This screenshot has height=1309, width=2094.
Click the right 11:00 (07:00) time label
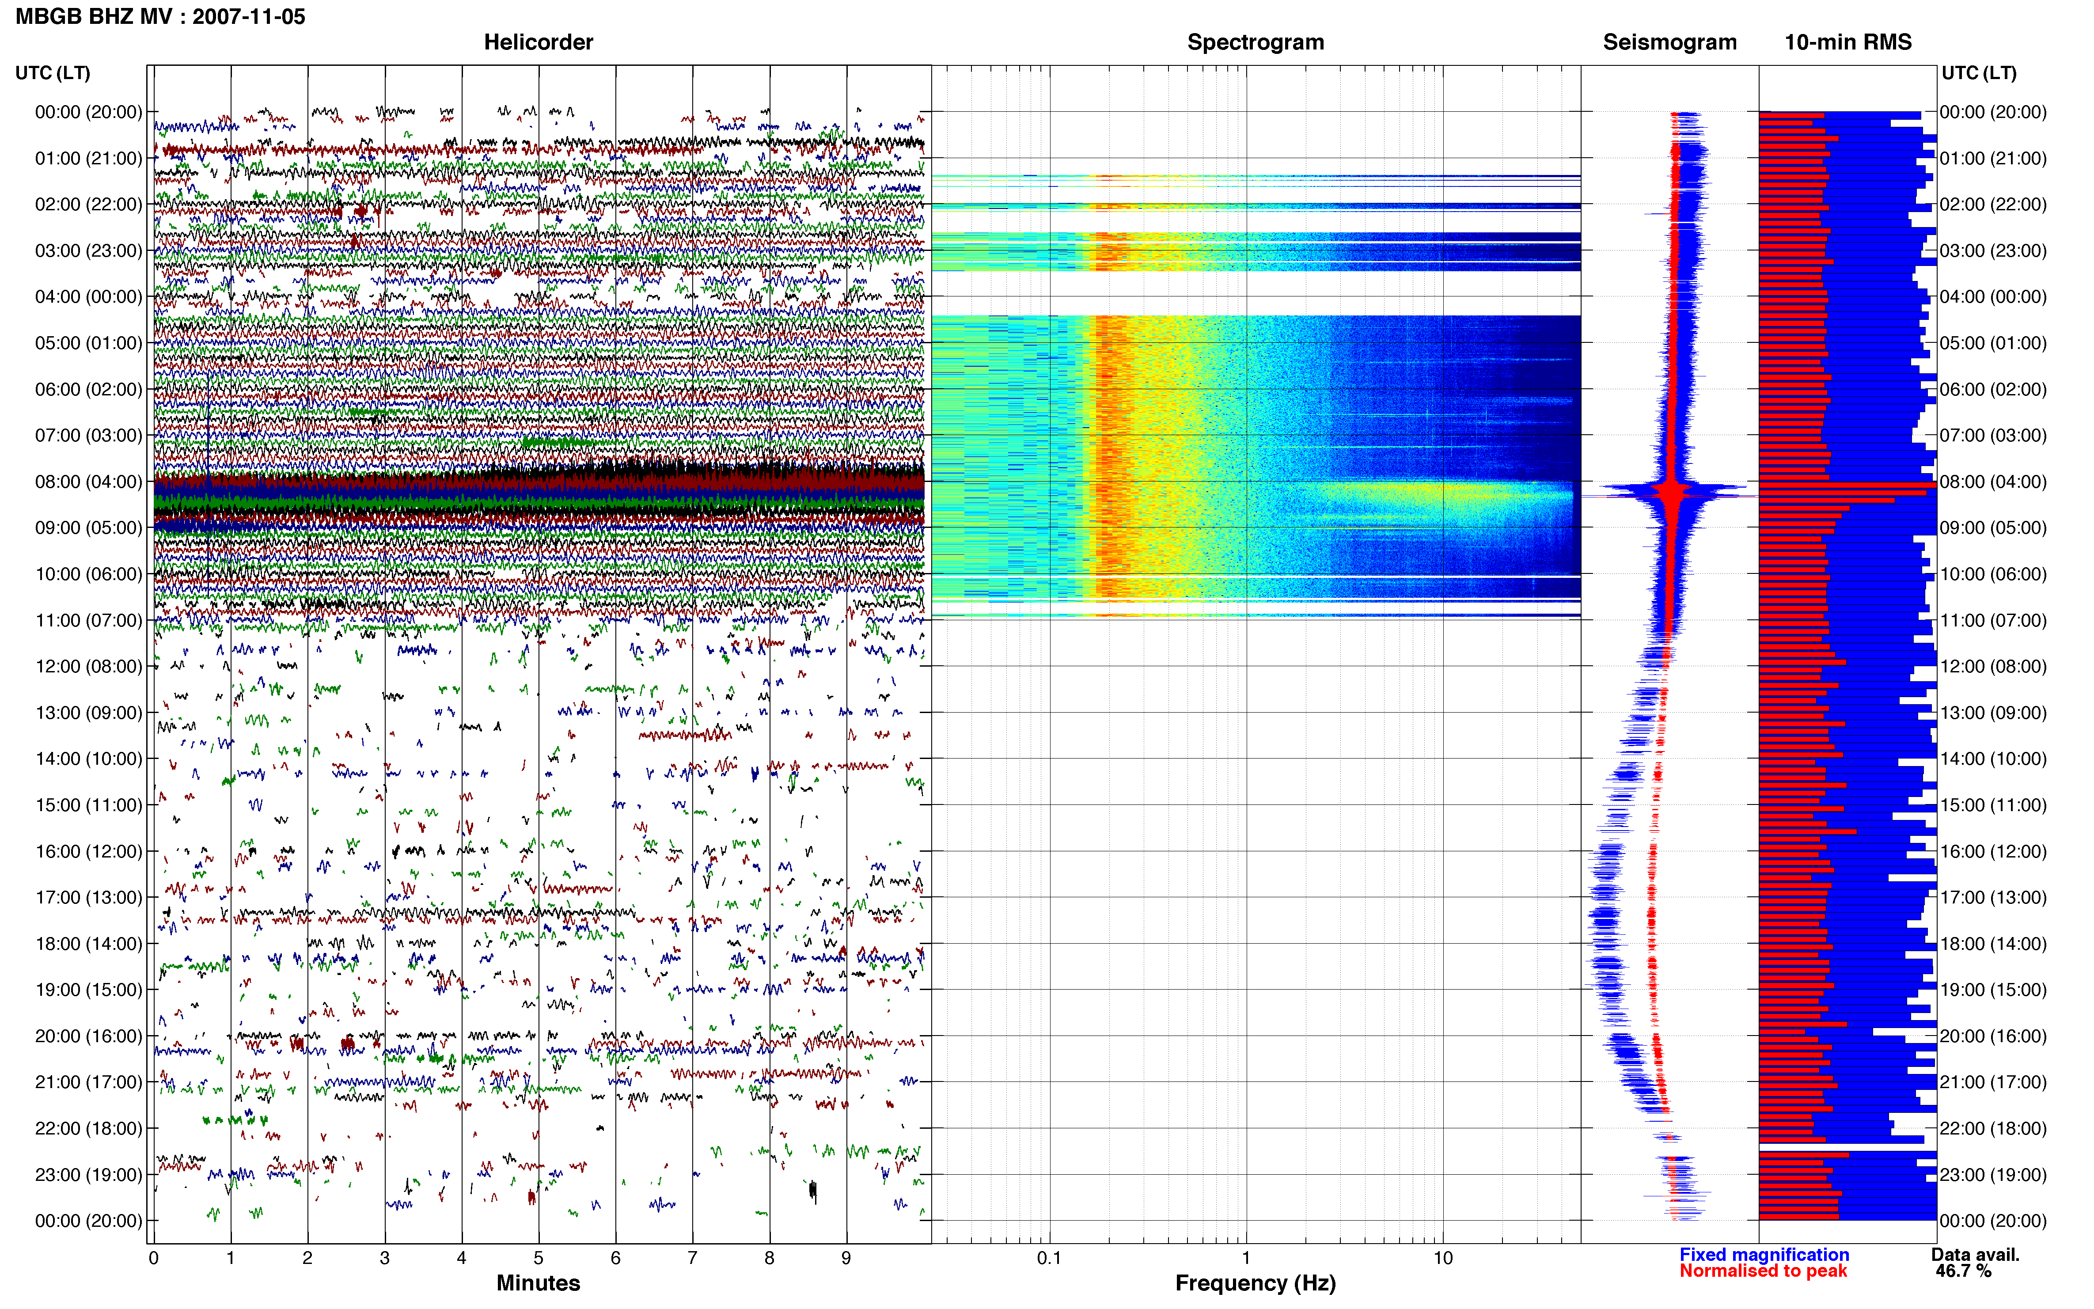(x=1993, y=620)
